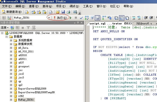Open the 文件(F) menu
This screenshot has height=102, width=157.
pos(7,6)
